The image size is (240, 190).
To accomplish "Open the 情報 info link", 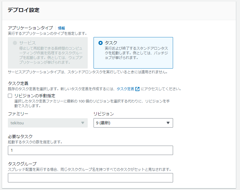I will tap(61, 28).
